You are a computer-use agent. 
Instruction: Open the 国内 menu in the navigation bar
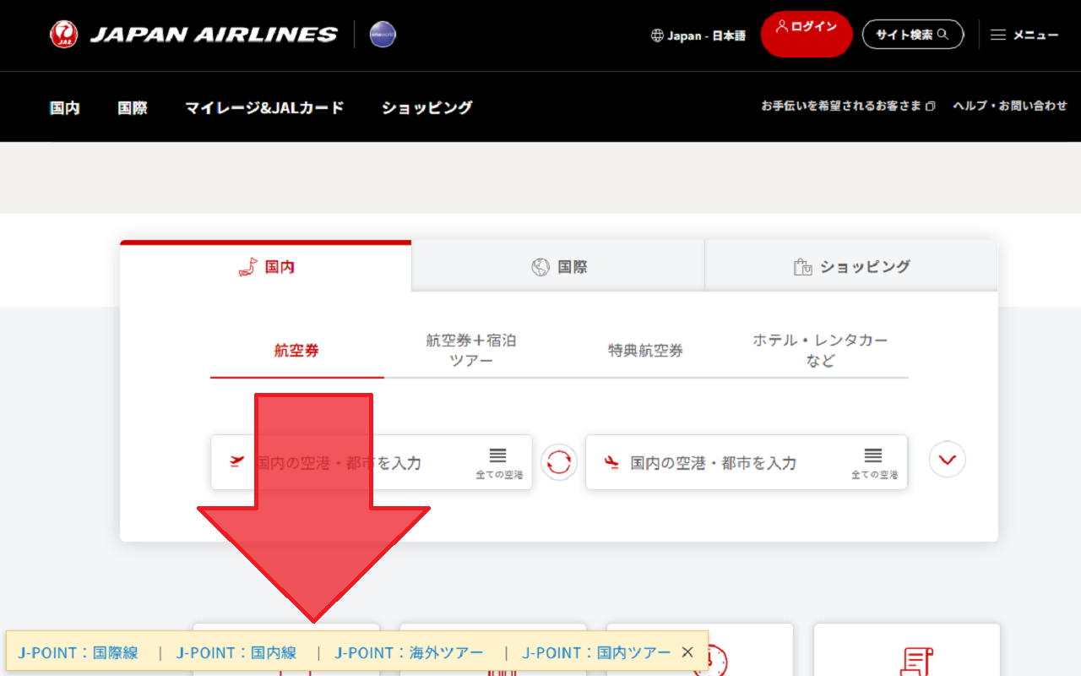point(65,107)
